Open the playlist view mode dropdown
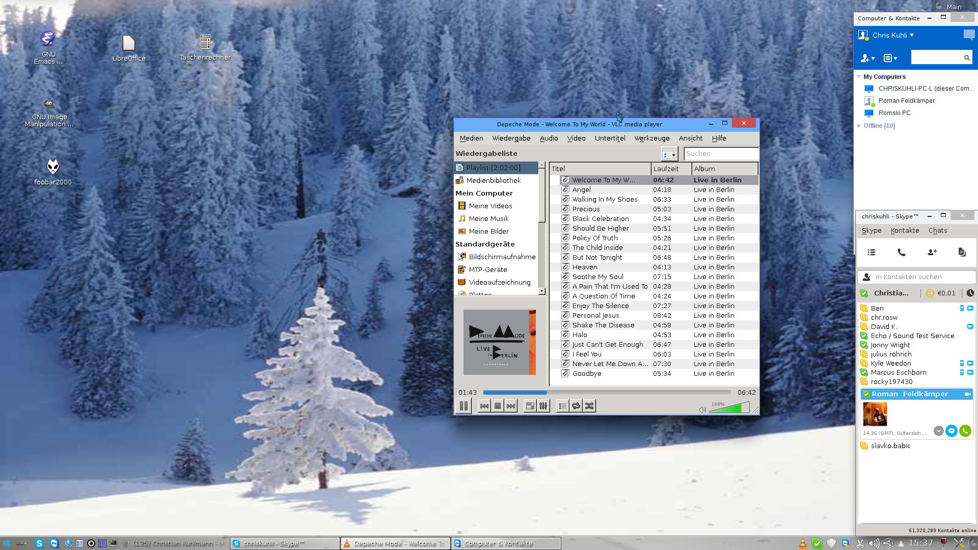This screenshot has height=550, width=978. (x=669, y=154)
